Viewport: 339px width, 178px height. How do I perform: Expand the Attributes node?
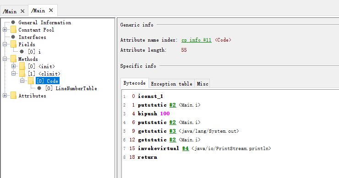point(5,96)
